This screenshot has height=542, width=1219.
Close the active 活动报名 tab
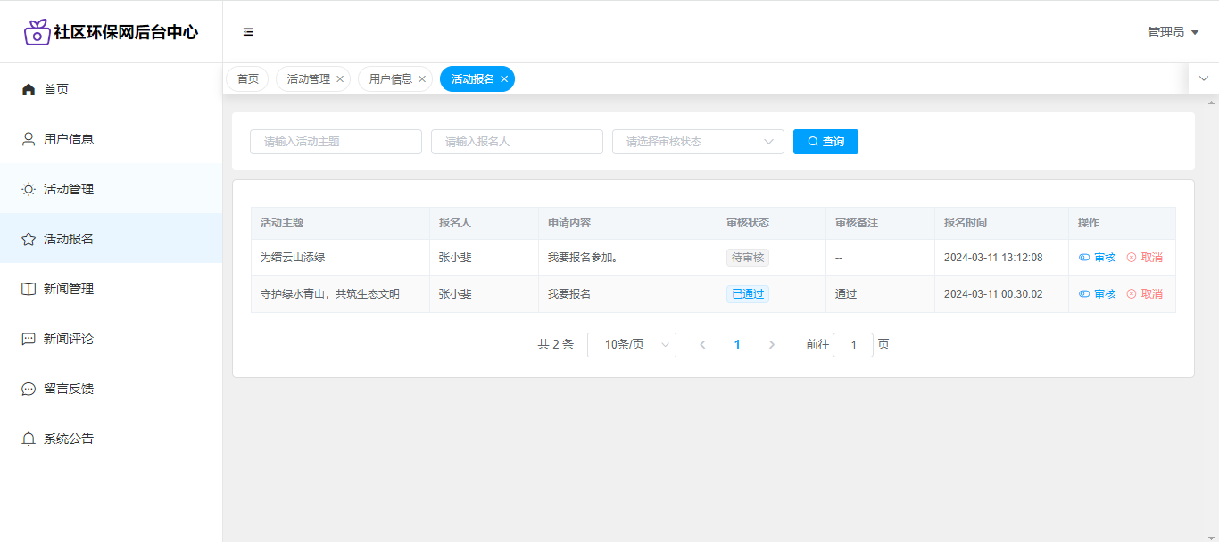tap(504, 79)
